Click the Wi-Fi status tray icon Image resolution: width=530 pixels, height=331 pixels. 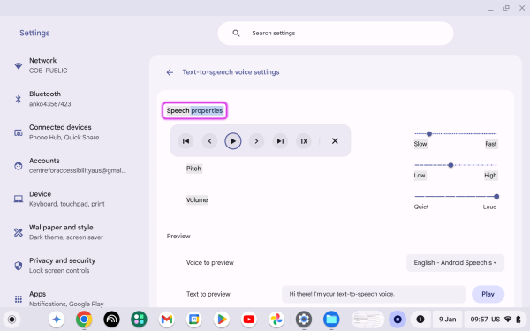[508, 320]
